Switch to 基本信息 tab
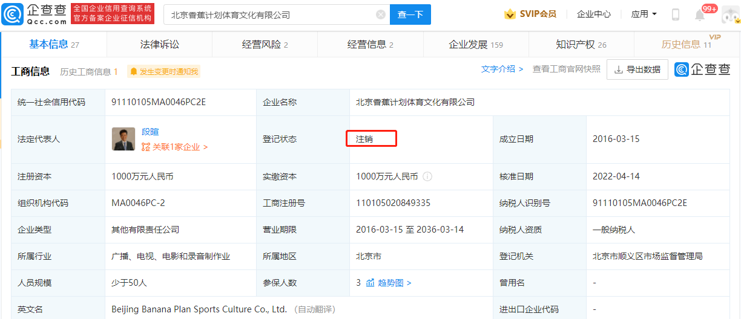The height and width of the screenshot is (319, 741). click(54, 44)
